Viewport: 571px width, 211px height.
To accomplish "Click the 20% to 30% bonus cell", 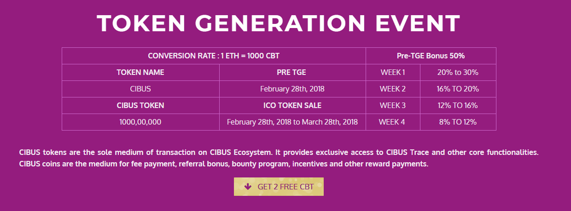I will click(x=458, y=72).
